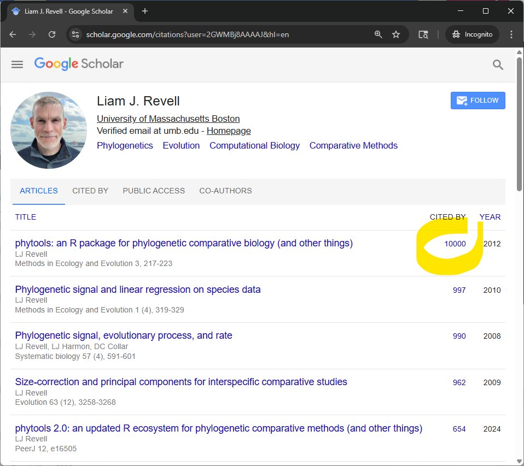Open the 997 citations count

click(x=459, y=290)
